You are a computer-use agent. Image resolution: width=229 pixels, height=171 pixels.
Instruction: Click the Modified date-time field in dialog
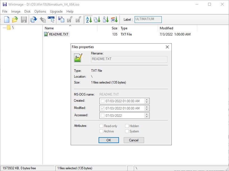click(125, 108)
